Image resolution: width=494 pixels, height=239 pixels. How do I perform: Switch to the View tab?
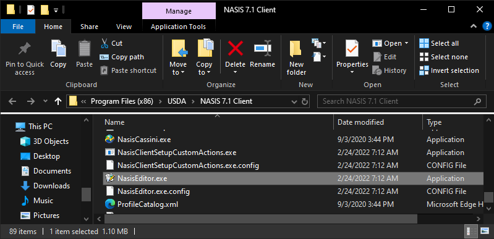(124, 27)
